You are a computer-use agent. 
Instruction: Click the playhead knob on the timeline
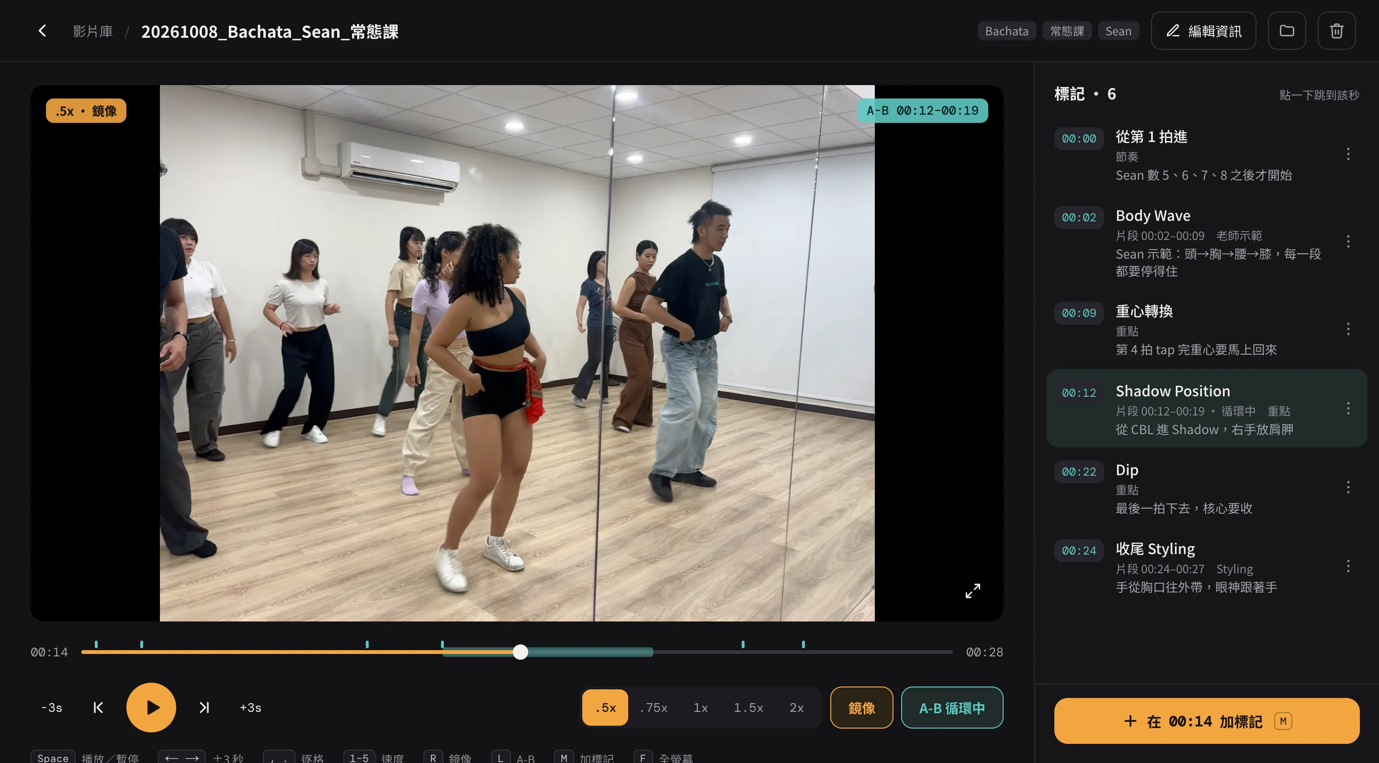(x=520, y=651)
